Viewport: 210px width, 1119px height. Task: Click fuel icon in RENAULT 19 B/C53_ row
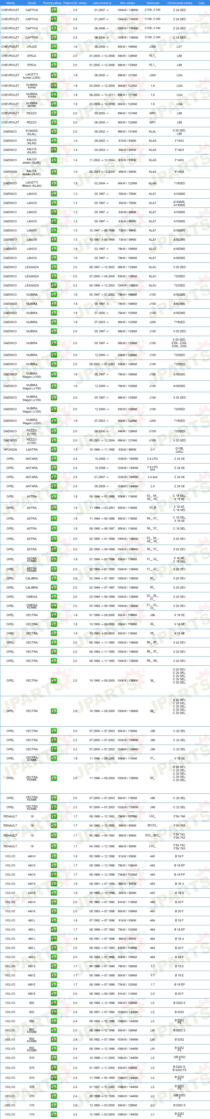click(x=54, y=825)
